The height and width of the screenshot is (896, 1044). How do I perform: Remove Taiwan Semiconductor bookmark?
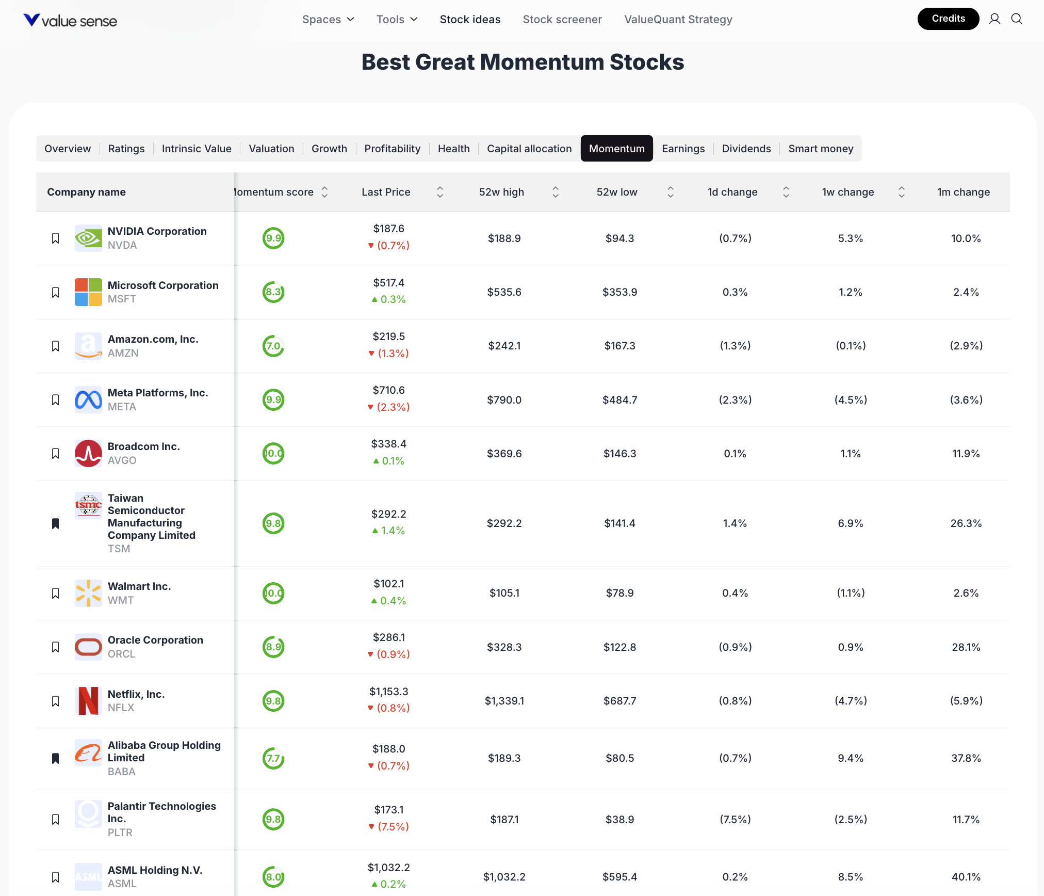coord(56,523)
